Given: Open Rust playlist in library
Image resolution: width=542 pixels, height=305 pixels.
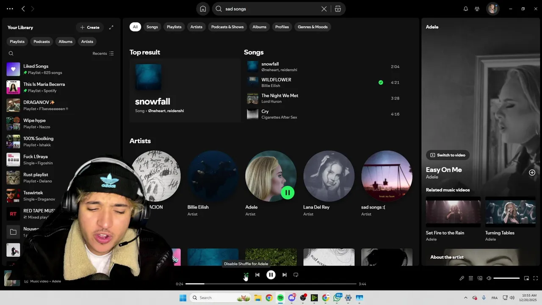Looking at the screenshot, I should (61, 177).
